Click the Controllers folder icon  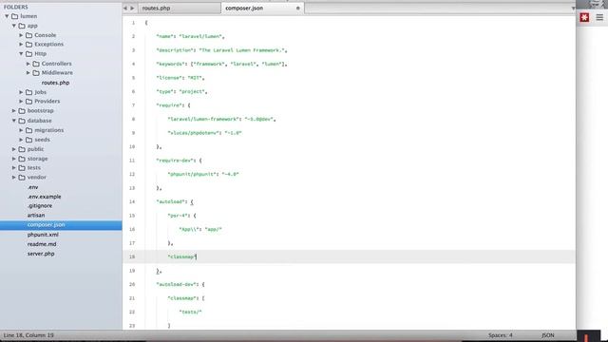click(x=36, y=64)
